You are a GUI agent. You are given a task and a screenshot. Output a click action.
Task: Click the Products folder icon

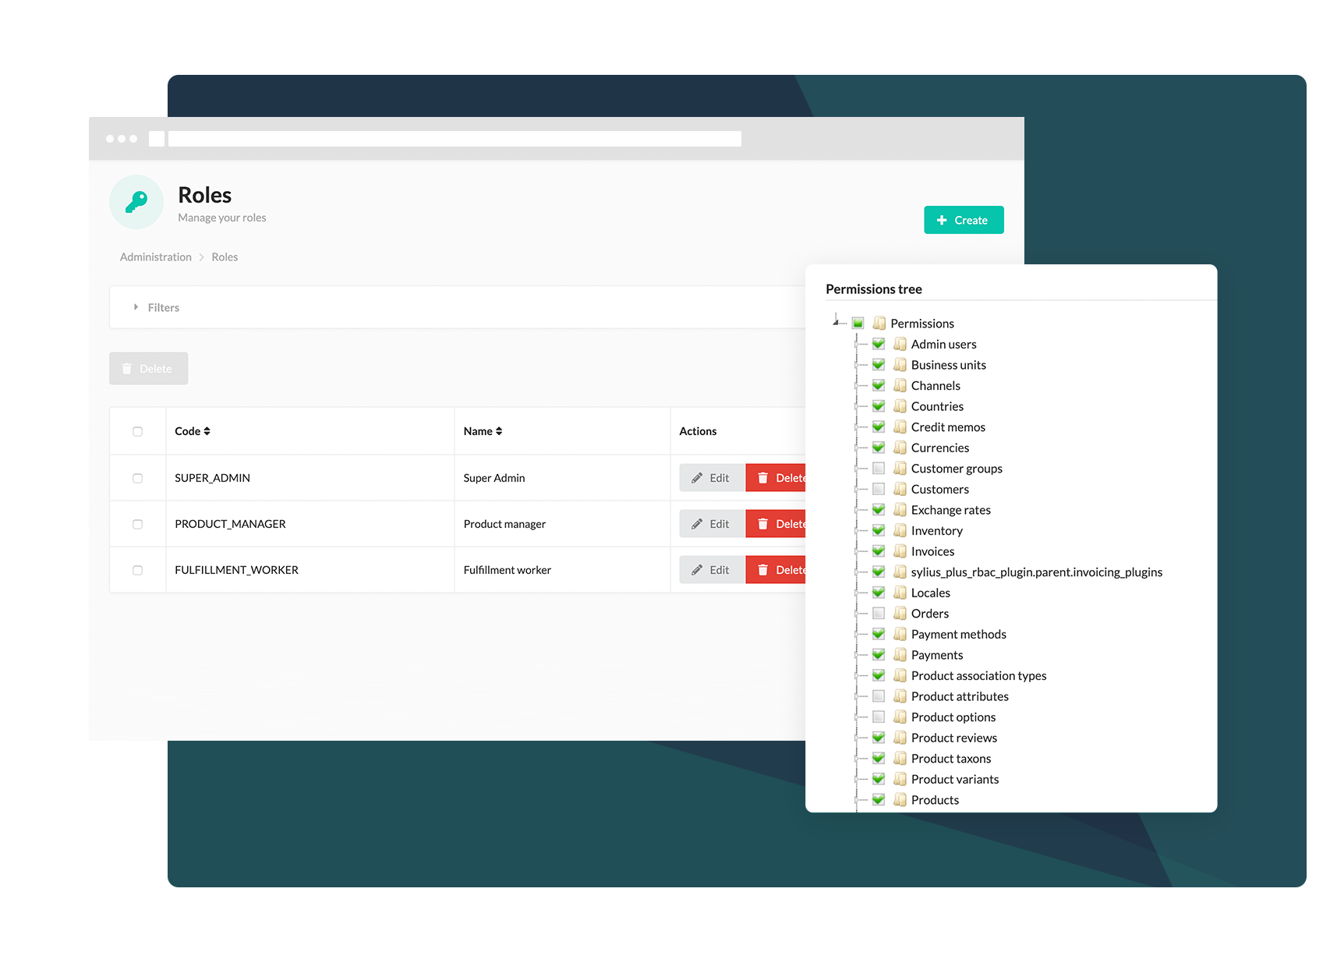click(900, 799)
